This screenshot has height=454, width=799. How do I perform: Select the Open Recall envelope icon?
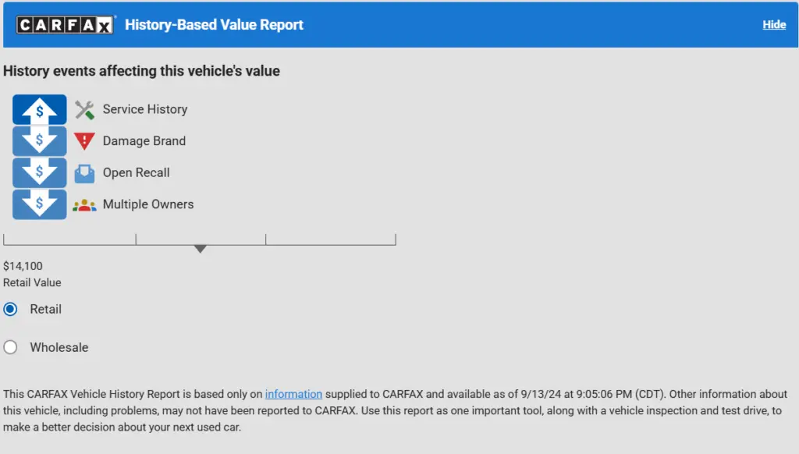click(x=83, y=172)
